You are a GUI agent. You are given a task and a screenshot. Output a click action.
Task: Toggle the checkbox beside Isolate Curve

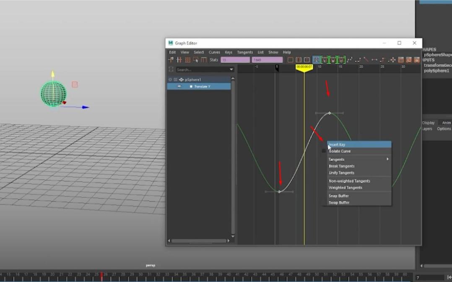[324, 151]
